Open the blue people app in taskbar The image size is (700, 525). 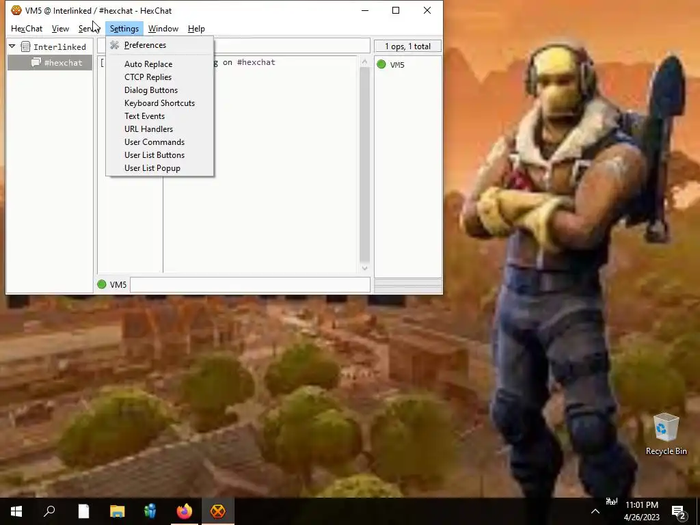point(150,511)
